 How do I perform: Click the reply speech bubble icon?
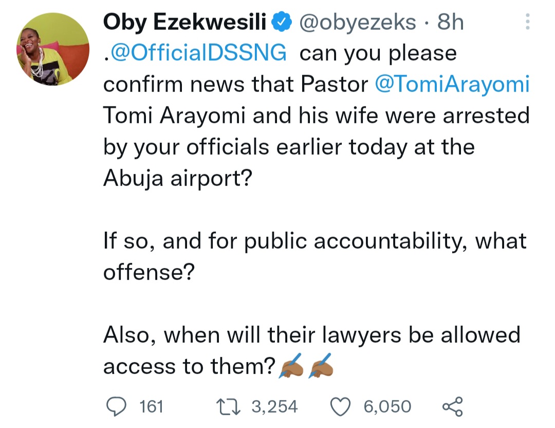117,406
